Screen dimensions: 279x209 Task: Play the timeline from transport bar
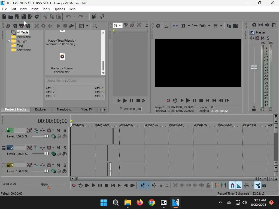click(x=93, y=185)
